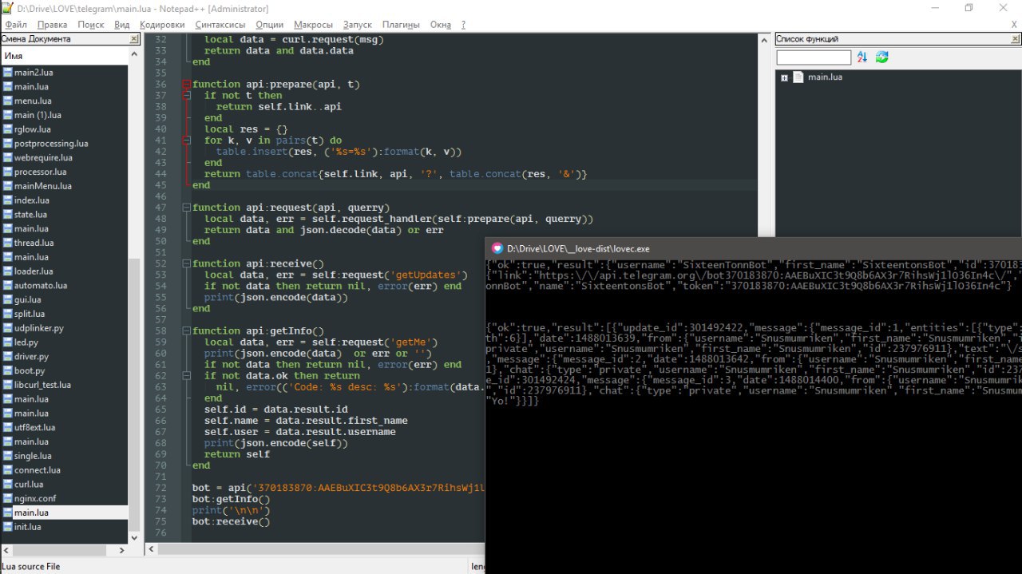Click the lovec.exe console window icon
Image resolution: width=1022 pixels, height=574 pixels.
click(497, 248)
